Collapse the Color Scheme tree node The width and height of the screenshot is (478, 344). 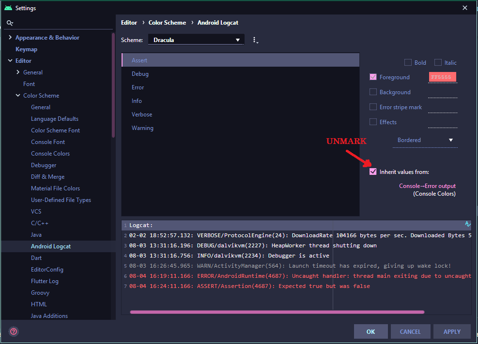click(x=18, y=96)
